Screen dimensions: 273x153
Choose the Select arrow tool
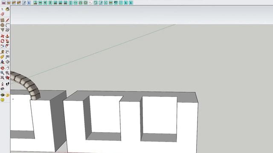point(2,9)
